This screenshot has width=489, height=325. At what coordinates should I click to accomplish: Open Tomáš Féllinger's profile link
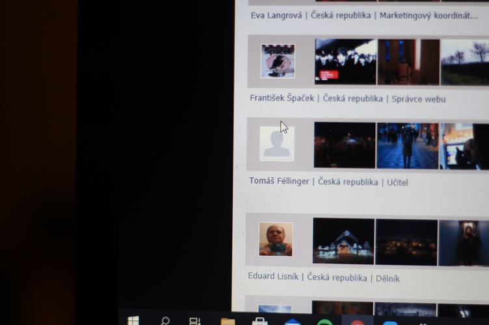point(279,181)
